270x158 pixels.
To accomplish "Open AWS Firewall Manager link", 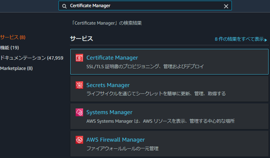I will [116, 139].
